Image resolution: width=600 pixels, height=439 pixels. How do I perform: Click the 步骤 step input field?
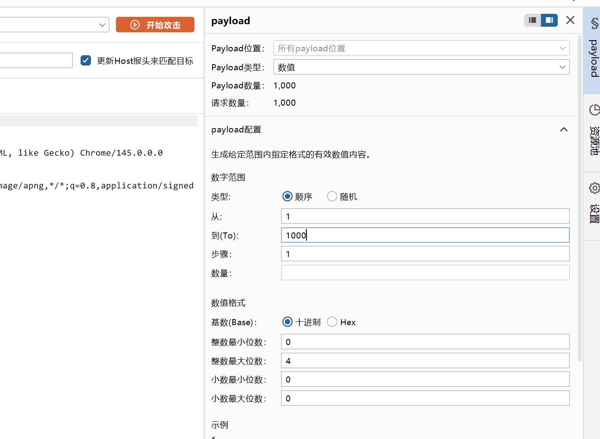click(425, 254)
